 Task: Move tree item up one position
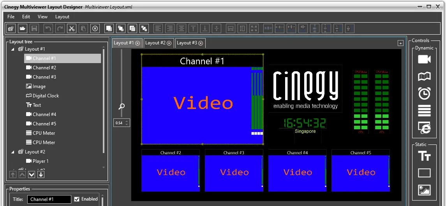click(x=22, y=174)
